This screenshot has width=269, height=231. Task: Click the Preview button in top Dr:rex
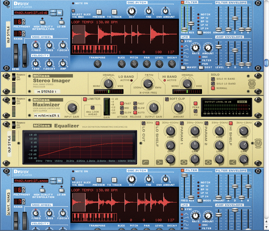pos(99,12)
